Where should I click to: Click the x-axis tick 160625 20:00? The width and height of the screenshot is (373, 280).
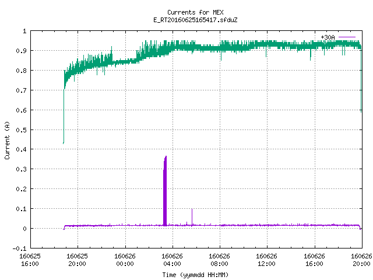[78, 260]
